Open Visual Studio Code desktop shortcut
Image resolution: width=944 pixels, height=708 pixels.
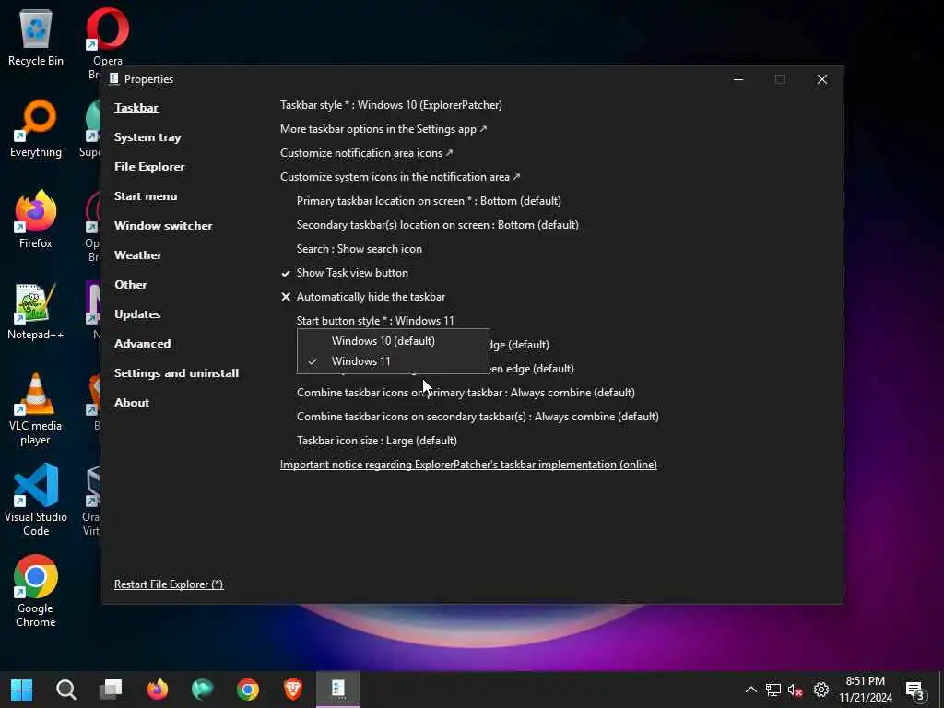point(36,501)
